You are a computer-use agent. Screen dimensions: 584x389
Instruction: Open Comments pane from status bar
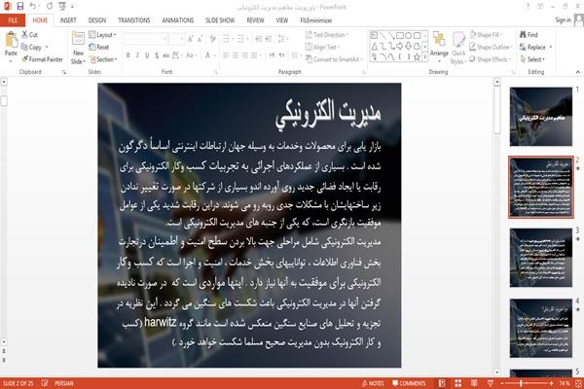click(x=409, y=383)
